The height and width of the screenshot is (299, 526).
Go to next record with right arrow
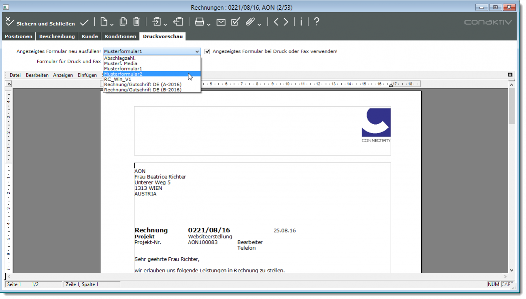click(x=286, y=22)
